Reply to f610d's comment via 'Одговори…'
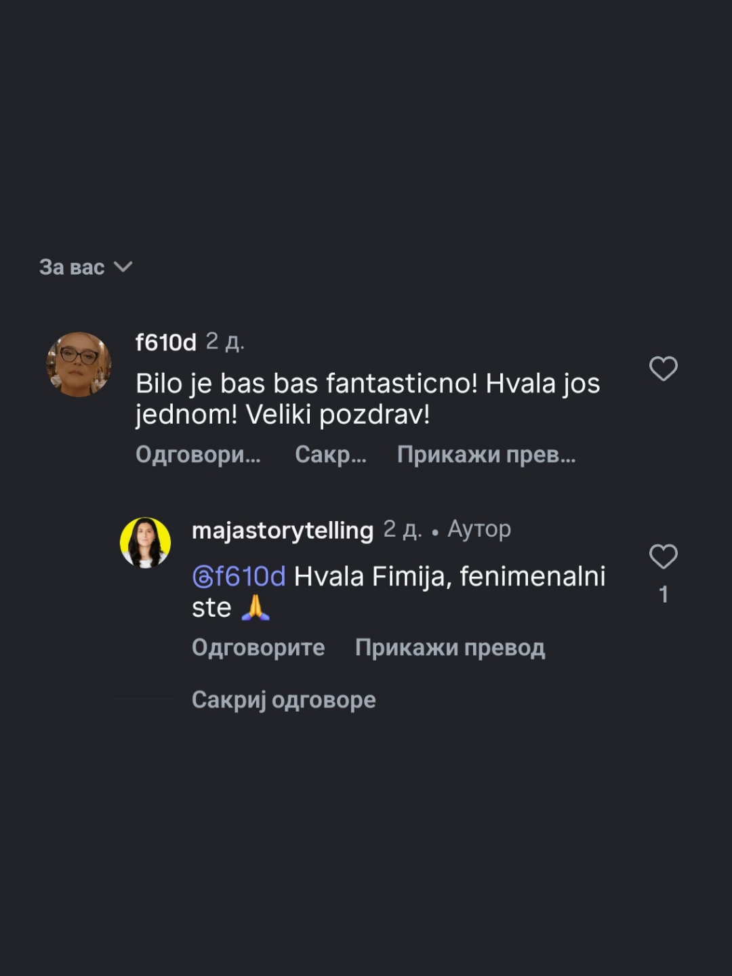732x976 pixels. click(x=197, y=454)
